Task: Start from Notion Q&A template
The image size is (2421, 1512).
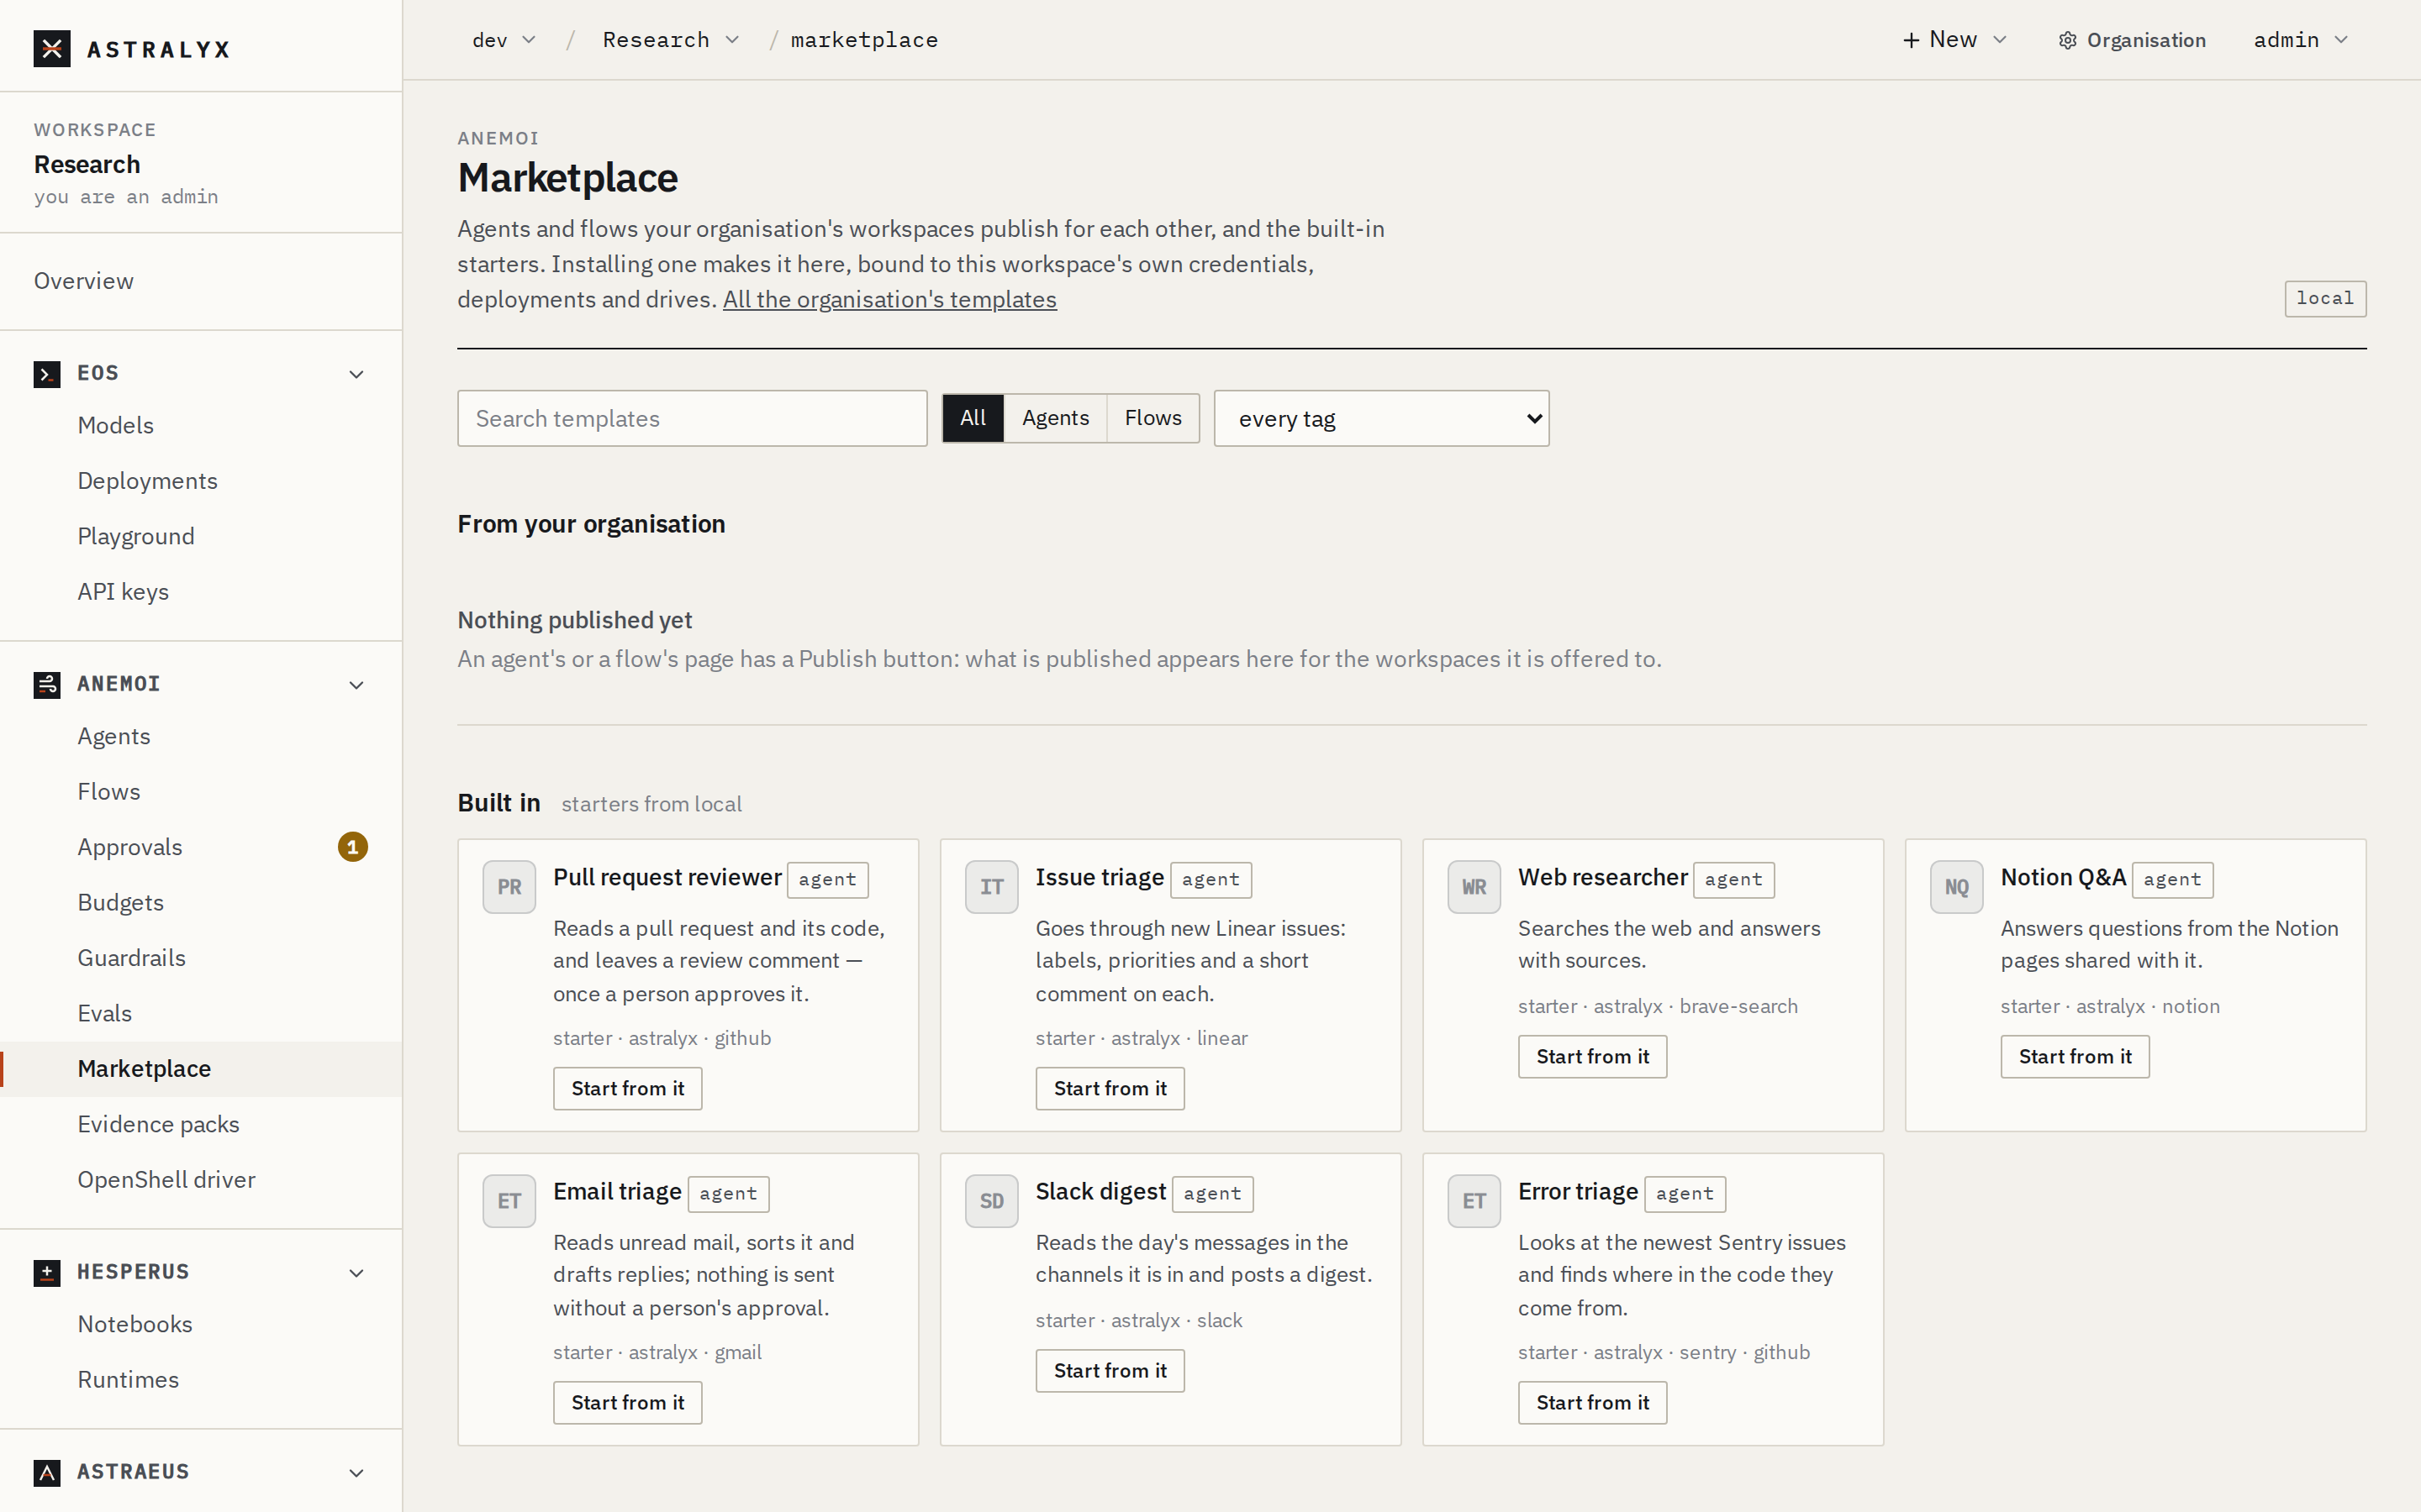Action: [2074, 1056]
